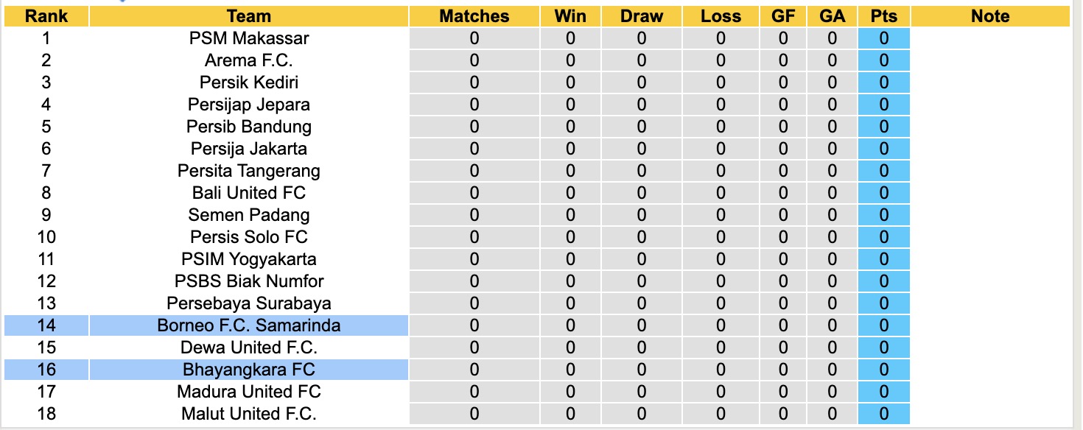
Task: Select highlighted Borneo F.C. Samarinda row
Action: [249, 325]
